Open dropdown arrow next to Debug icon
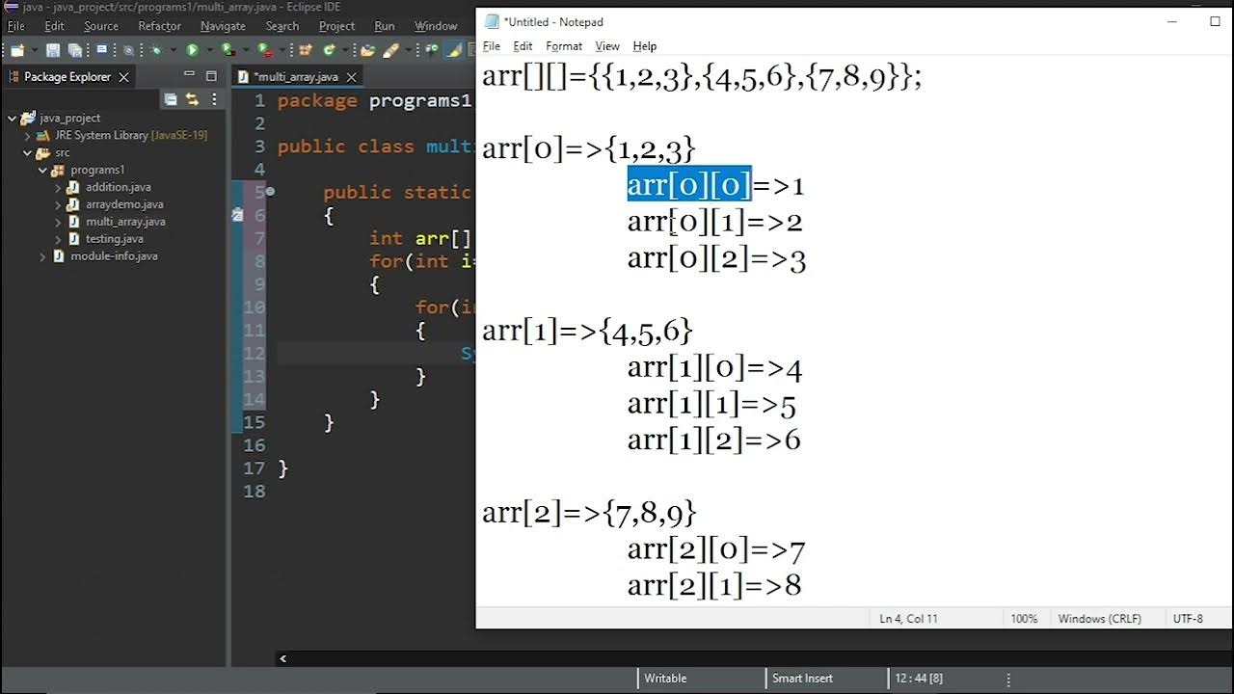This screenshot has height=694, width=1234. [x=174, y=50]
